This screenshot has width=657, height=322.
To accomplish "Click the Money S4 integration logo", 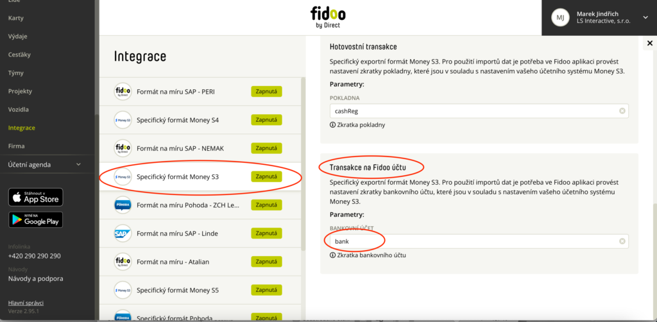I will coord(123,120).
